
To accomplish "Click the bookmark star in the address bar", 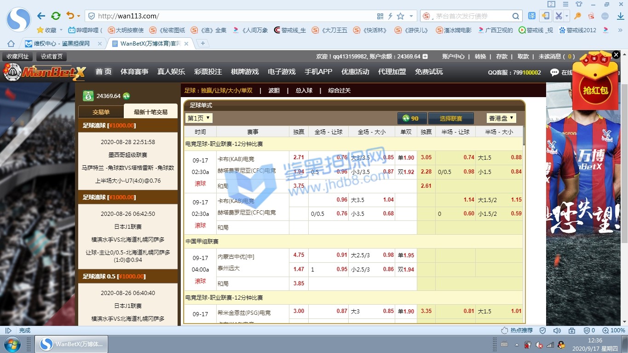I will (400, 16).
